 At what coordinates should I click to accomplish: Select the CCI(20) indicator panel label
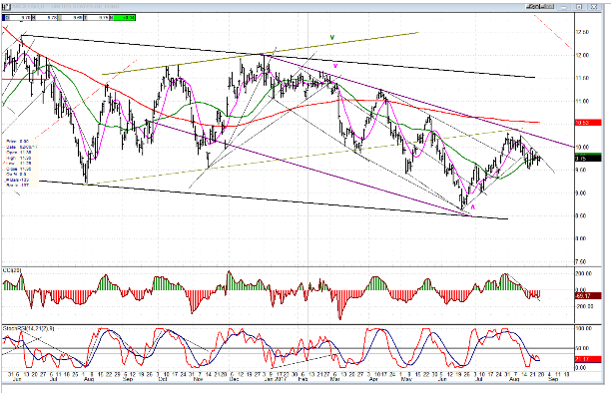[x=12, y=270]
